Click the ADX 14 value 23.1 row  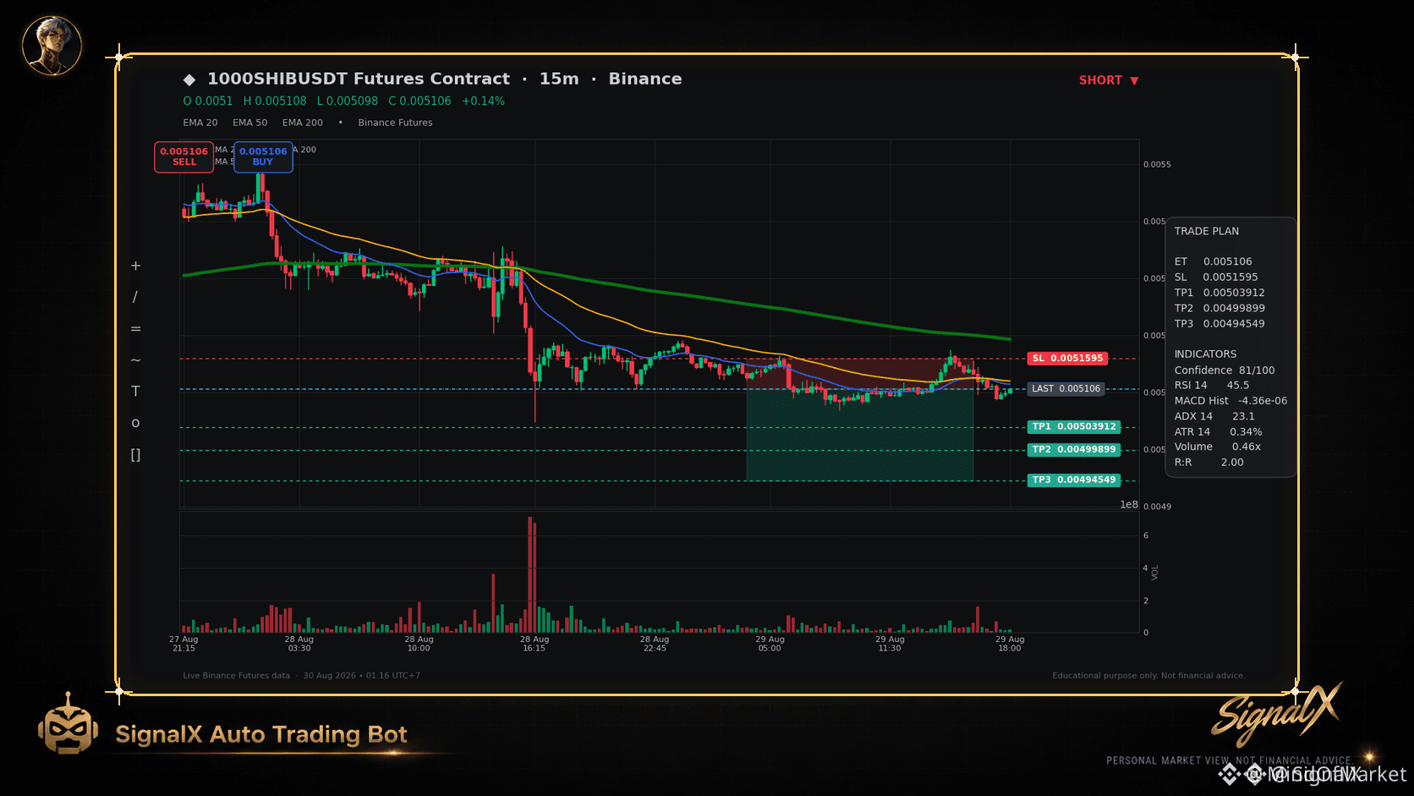(x=1214, y=416)
